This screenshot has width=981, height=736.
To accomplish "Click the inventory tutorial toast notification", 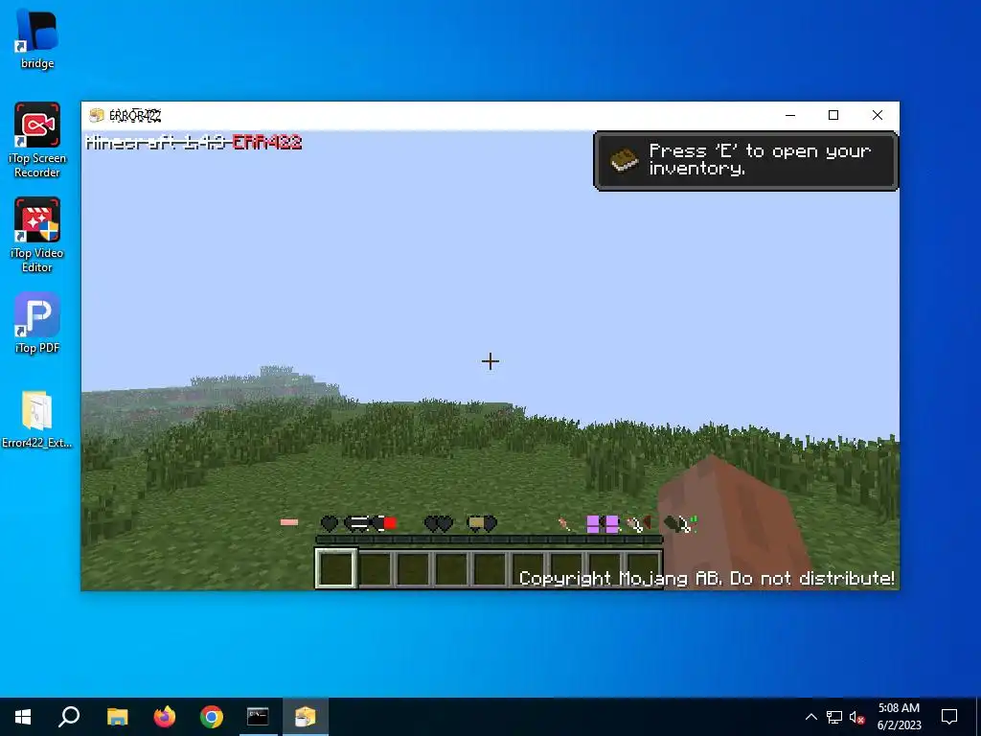I will coord(745,161).
